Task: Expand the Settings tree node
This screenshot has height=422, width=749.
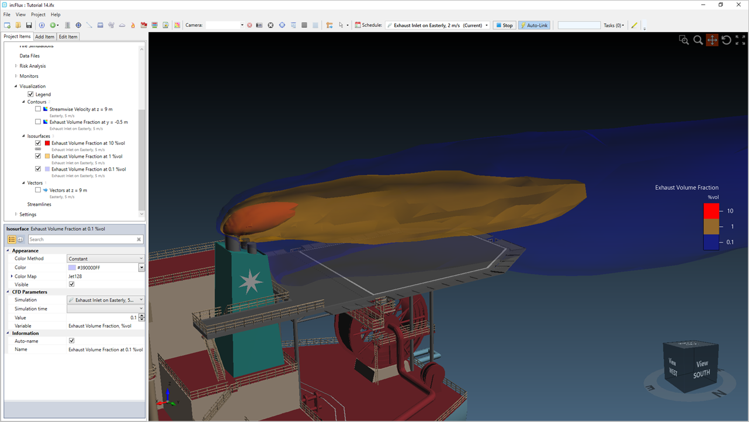Action: [16, 215]
